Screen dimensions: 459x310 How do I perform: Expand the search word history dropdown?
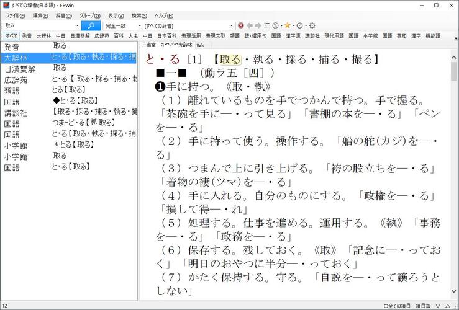[77, 25]
